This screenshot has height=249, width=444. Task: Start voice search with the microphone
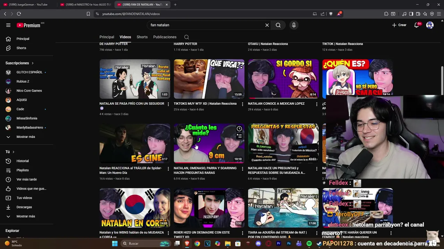(294, 25)
